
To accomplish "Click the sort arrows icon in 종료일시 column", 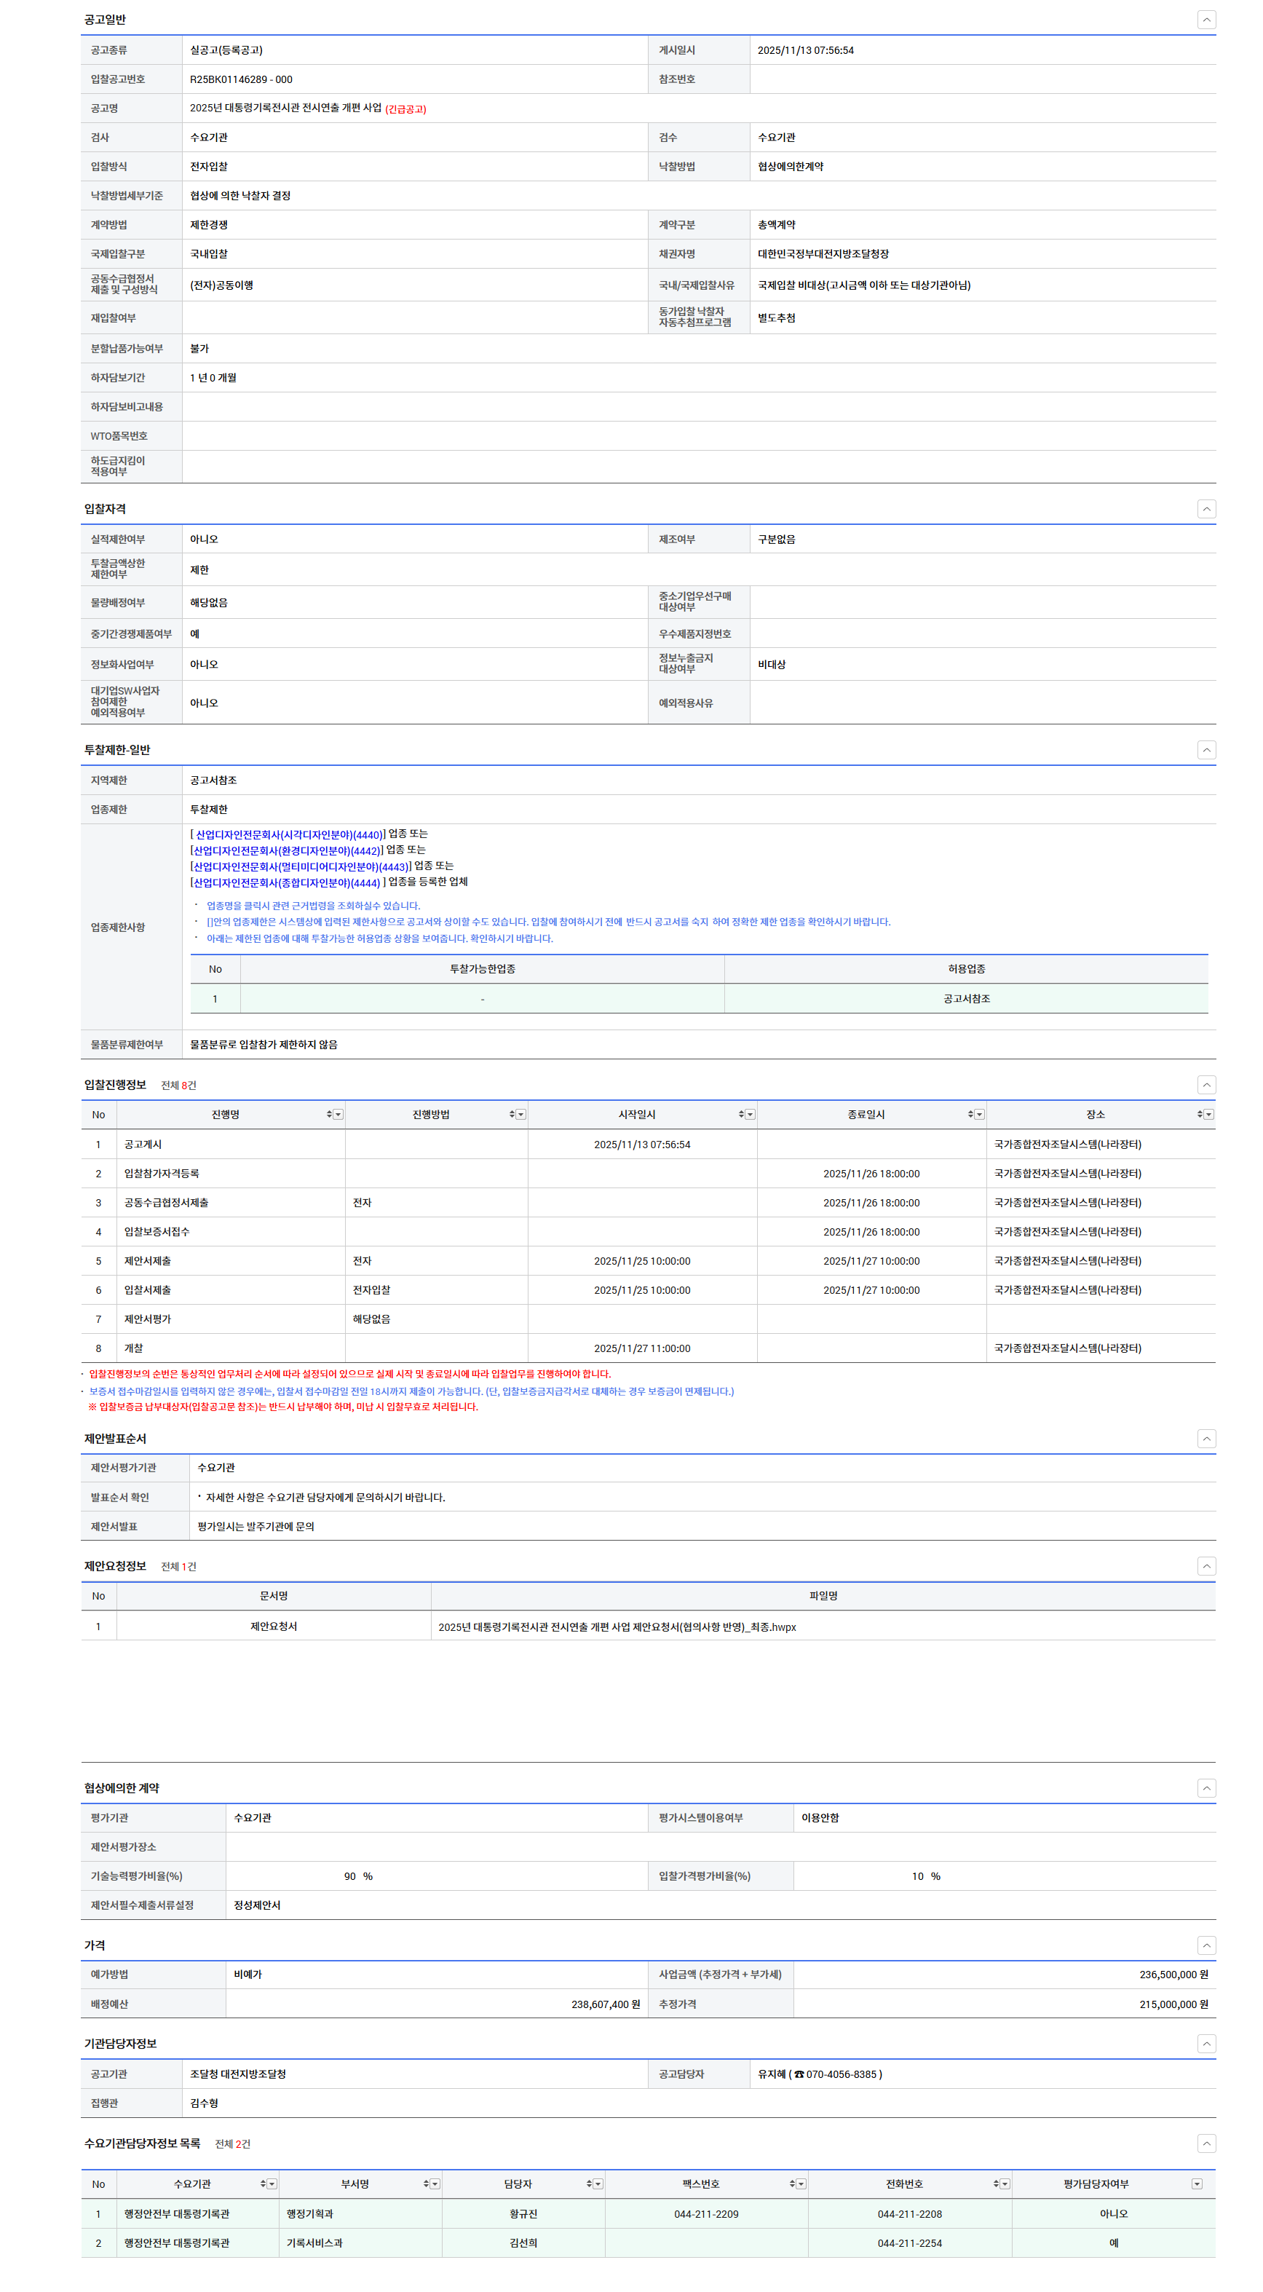I will [970, 1115].
